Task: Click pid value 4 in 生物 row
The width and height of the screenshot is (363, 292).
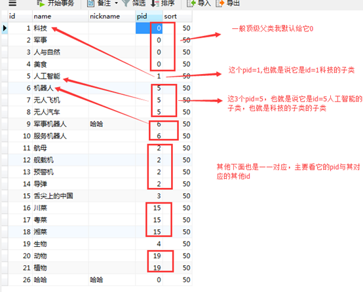Action: [x=159, y=244]
